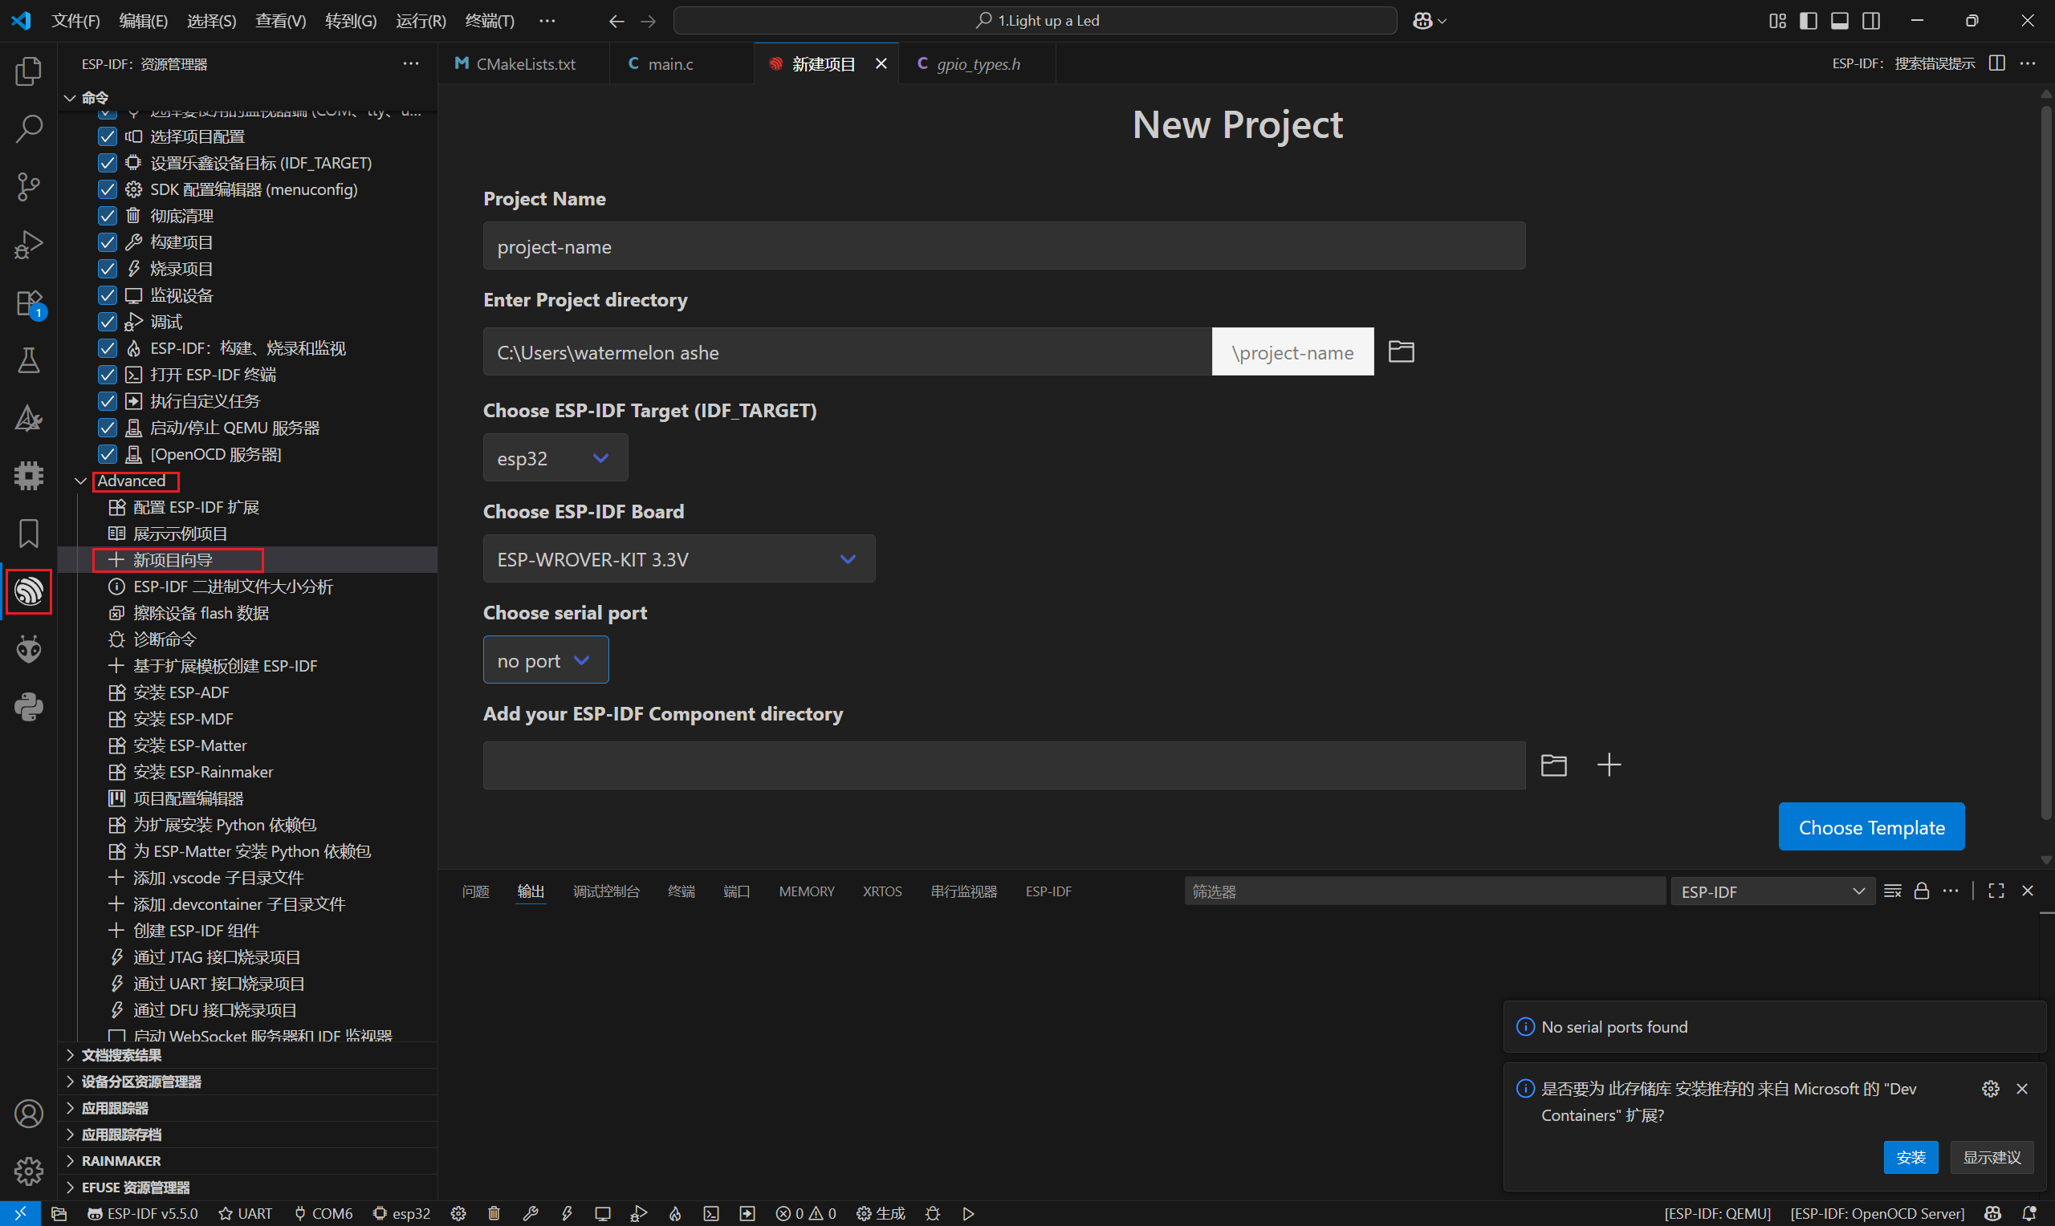This screenshot has width=2055, height=1226.
Task: Open the ESP-IDF Explorer activity bar icon
Action: (29, 591)
